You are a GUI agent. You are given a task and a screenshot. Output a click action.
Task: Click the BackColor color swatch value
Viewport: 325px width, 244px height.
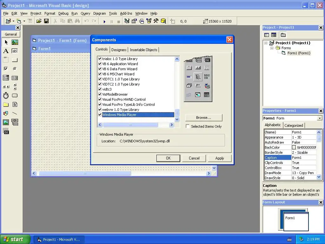pos(294,147)
